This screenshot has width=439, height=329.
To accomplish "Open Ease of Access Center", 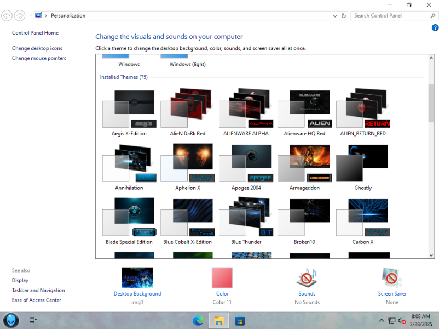I will [36, 300].
